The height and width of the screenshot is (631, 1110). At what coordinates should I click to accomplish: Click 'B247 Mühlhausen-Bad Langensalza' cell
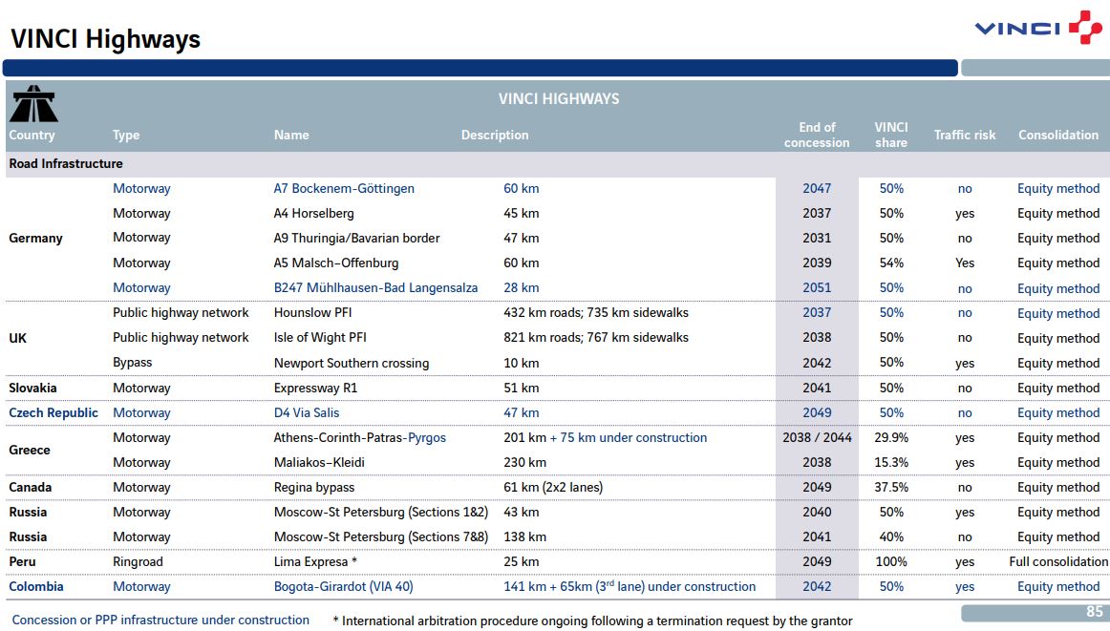point(376,288)
